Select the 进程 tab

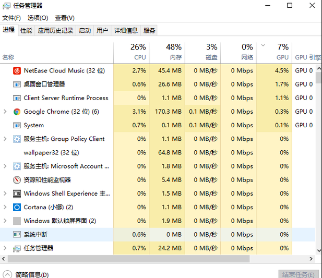(9, 30)
